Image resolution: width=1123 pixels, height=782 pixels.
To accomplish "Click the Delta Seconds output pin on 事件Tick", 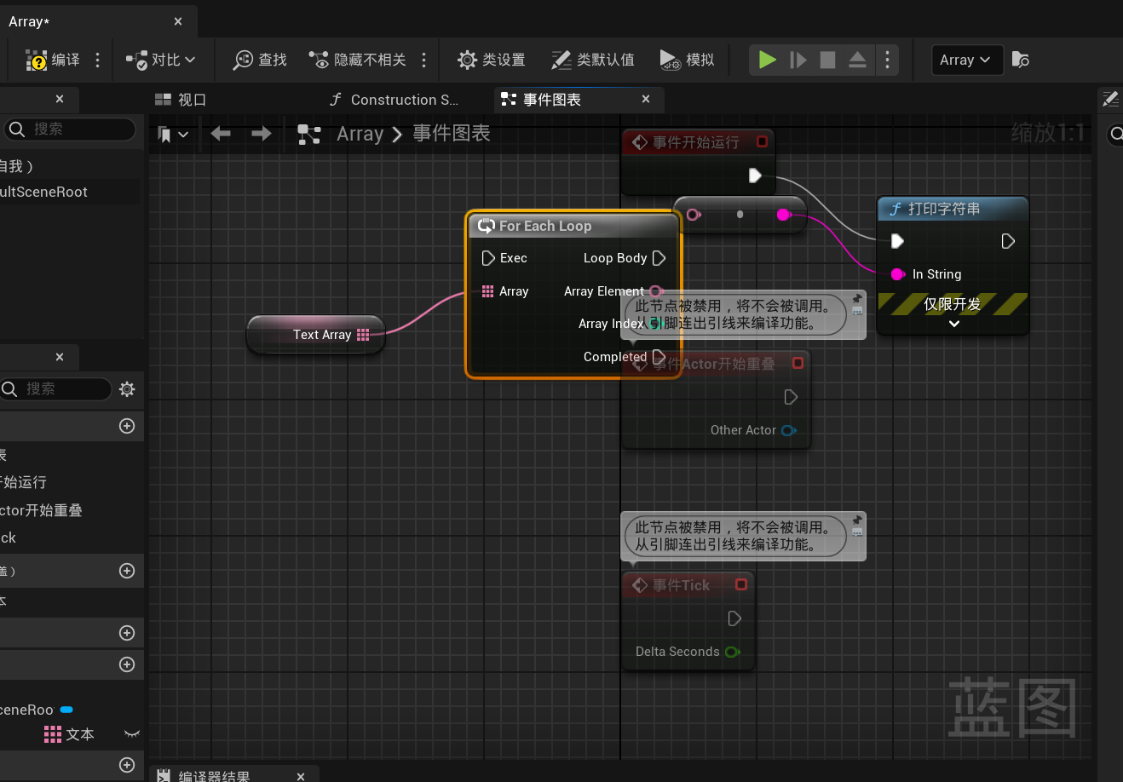I will 732,652.
